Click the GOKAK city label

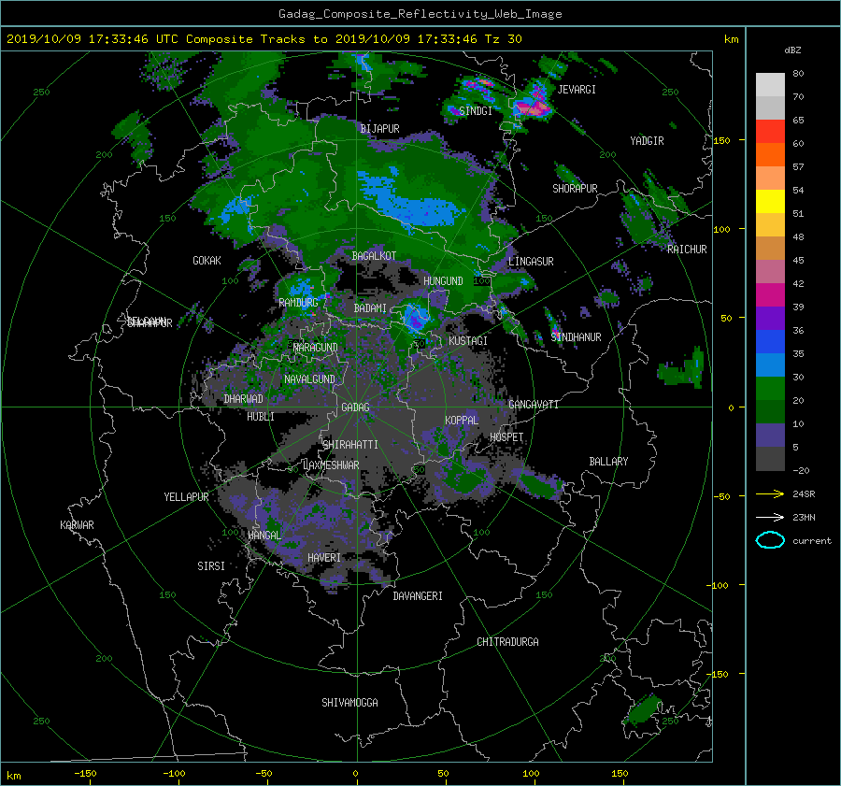click(207, 261)
